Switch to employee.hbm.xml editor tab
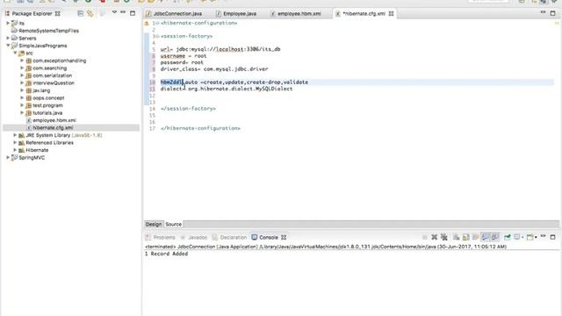 click(296, 14)
